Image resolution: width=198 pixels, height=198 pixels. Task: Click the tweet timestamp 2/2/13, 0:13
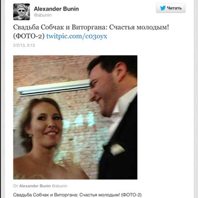pyautogui.click(x=24, y=45)
